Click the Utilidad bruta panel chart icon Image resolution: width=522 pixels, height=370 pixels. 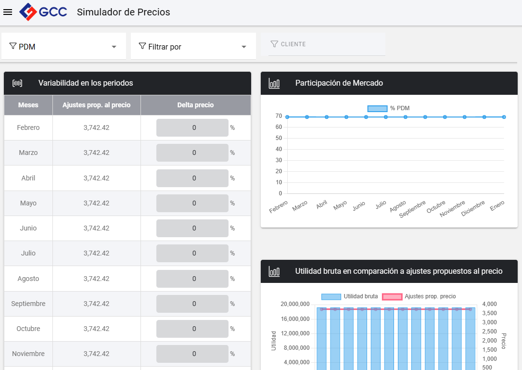[274, 271]
